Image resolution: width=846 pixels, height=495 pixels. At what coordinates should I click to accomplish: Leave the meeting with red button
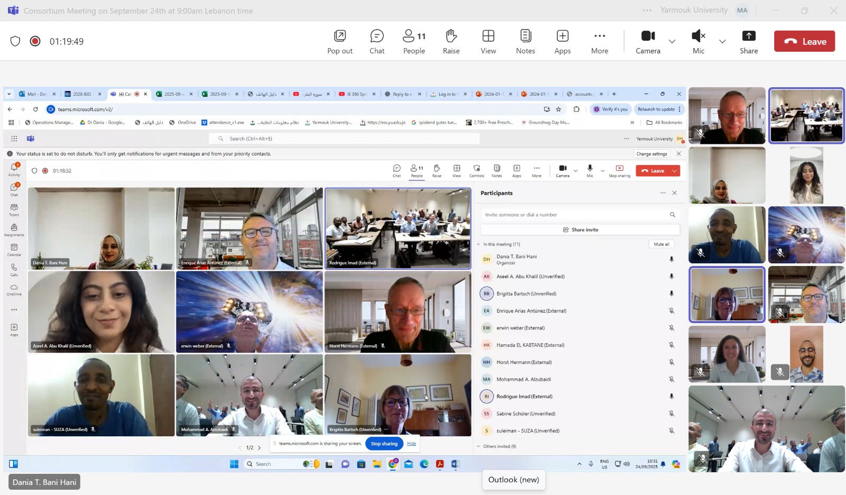click(x=804, y=41)
